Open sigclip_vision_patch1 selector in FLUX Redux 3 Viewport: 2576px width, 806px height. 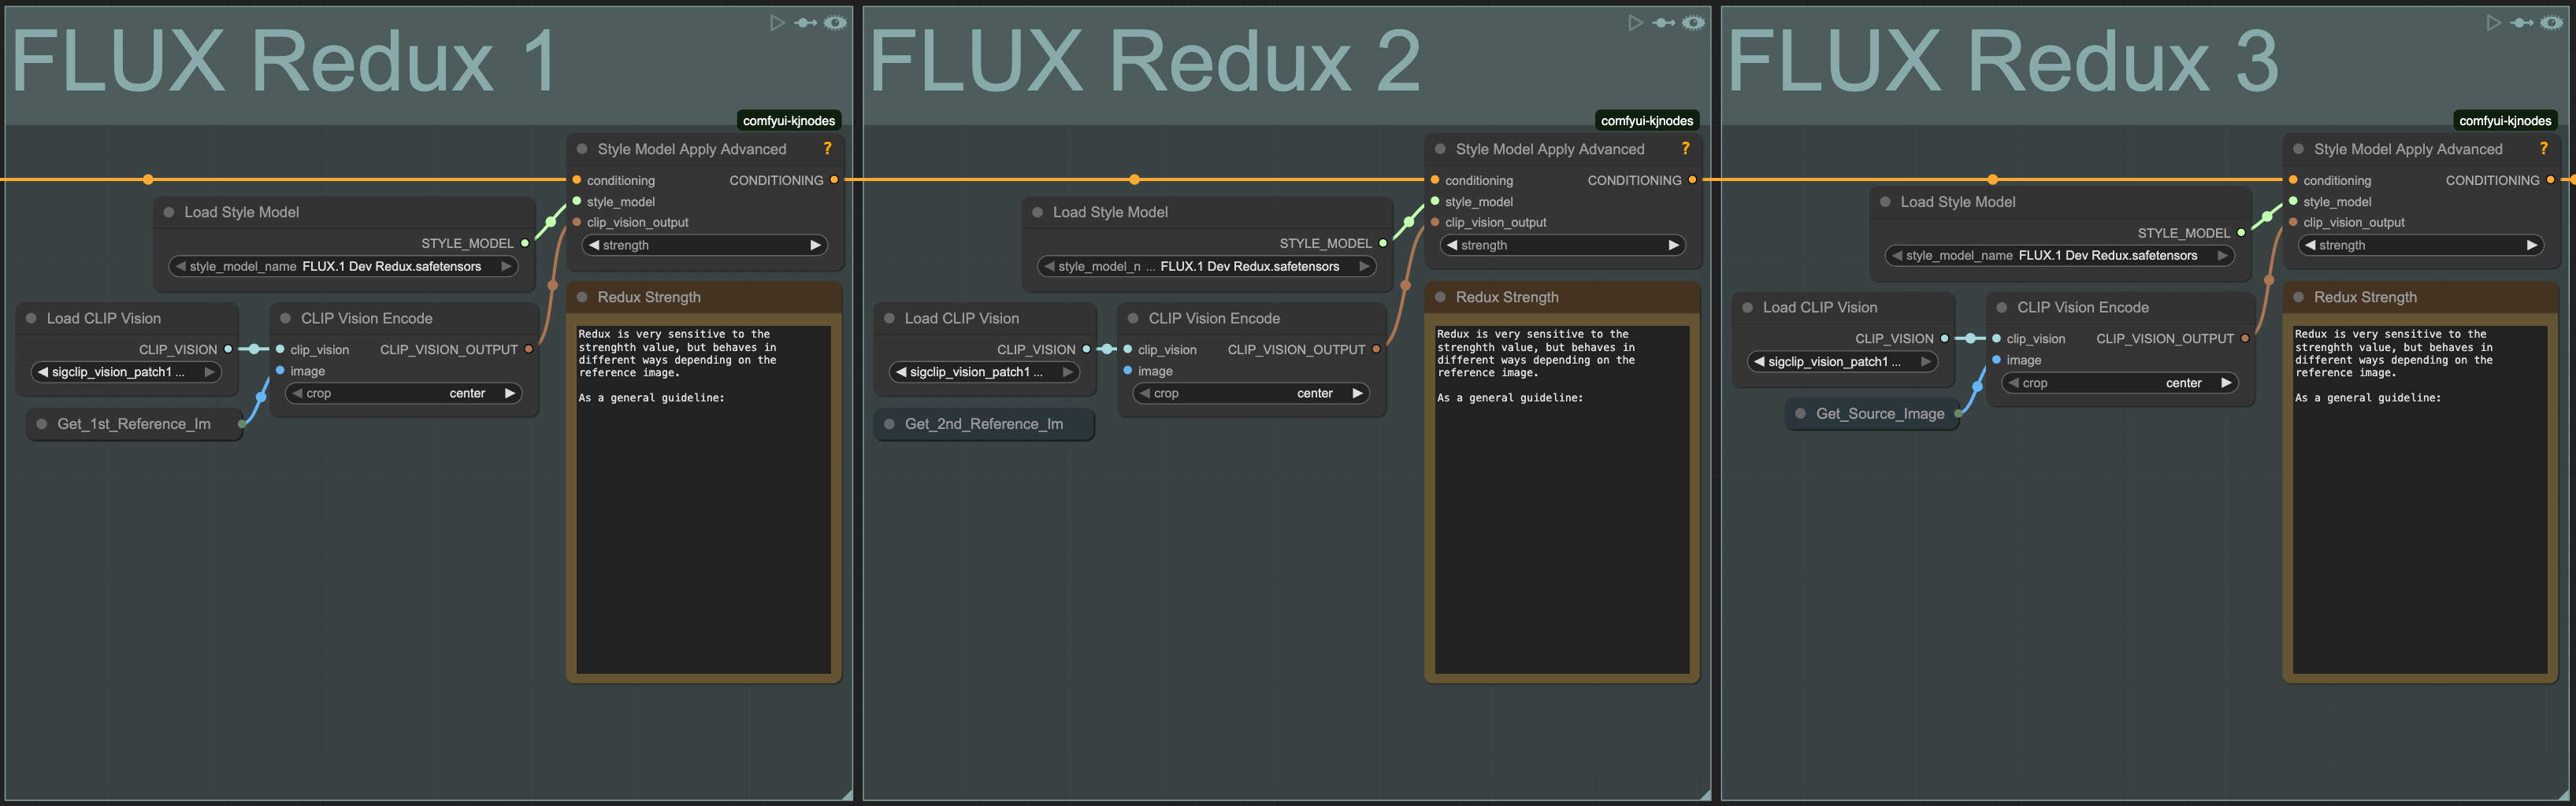point(1842,361)
